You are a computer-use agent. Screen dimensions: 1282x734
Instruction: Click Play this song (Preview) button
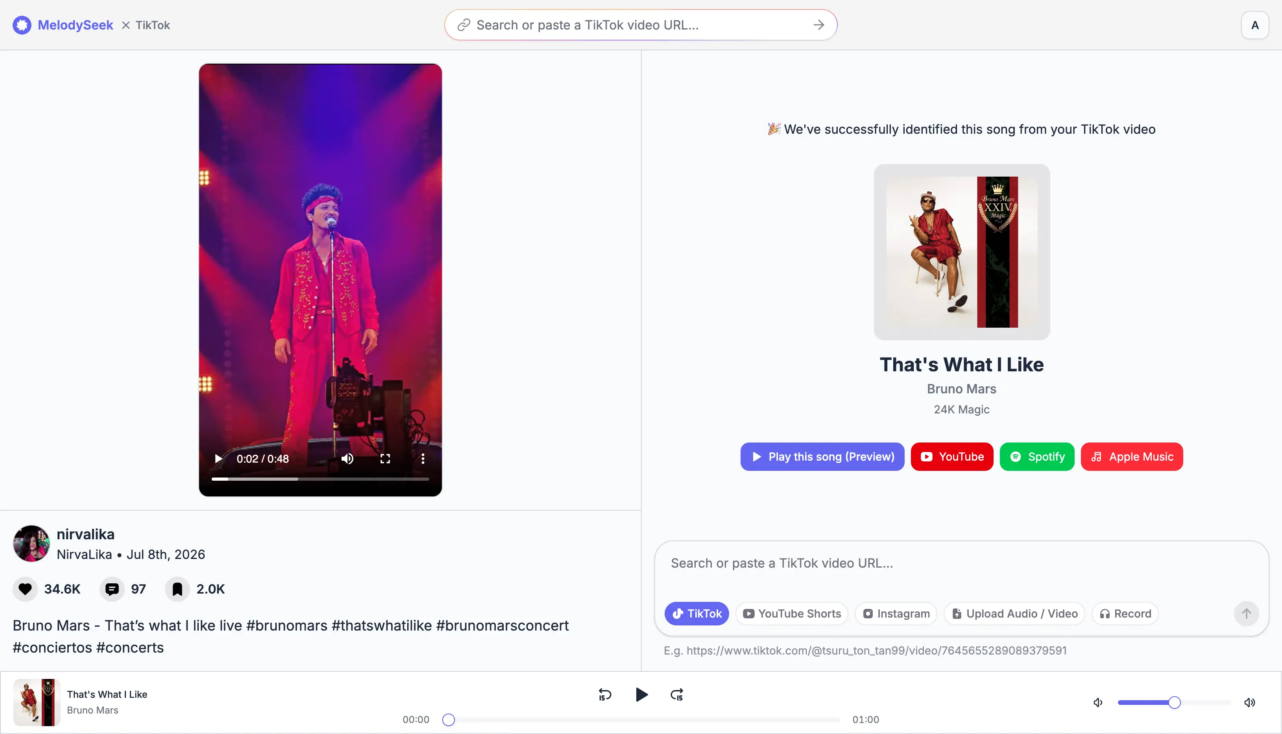click(822, 457)
